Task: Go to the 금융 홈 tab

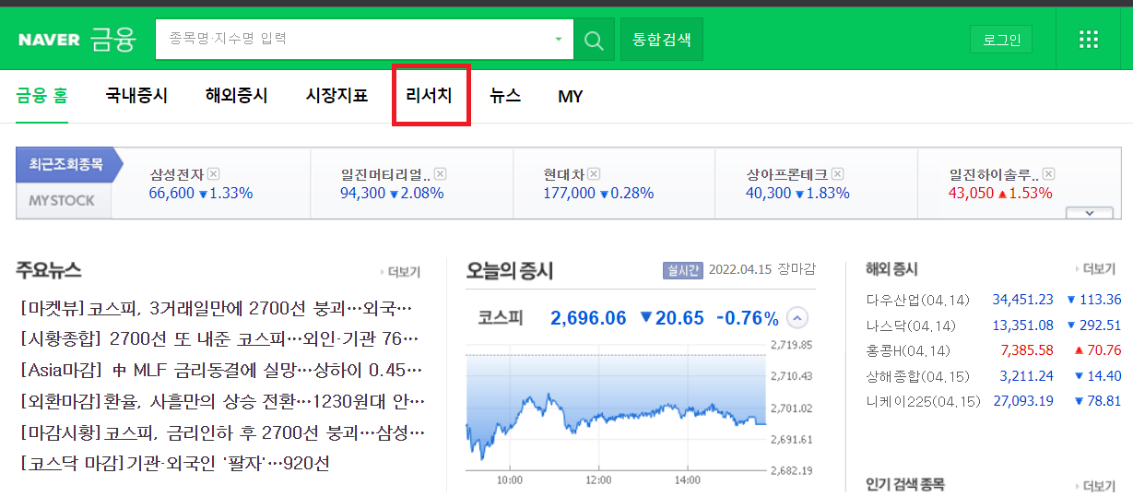Action: 41,95
